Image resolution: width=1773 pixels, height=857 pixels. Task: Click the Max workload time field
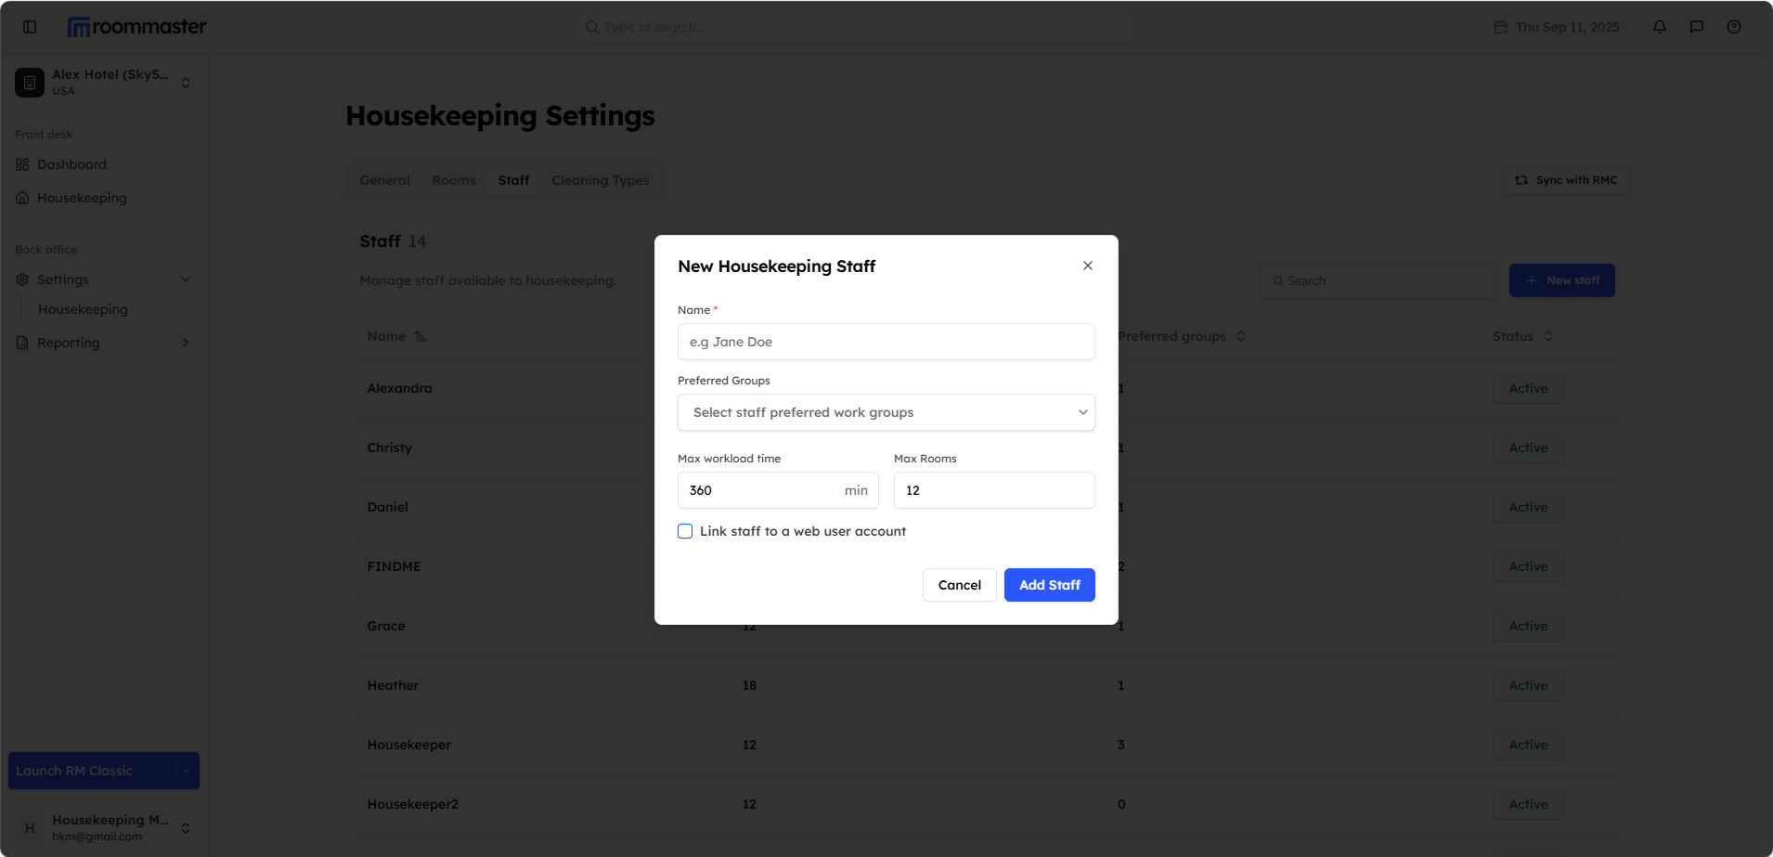click(x=761, y=490)
